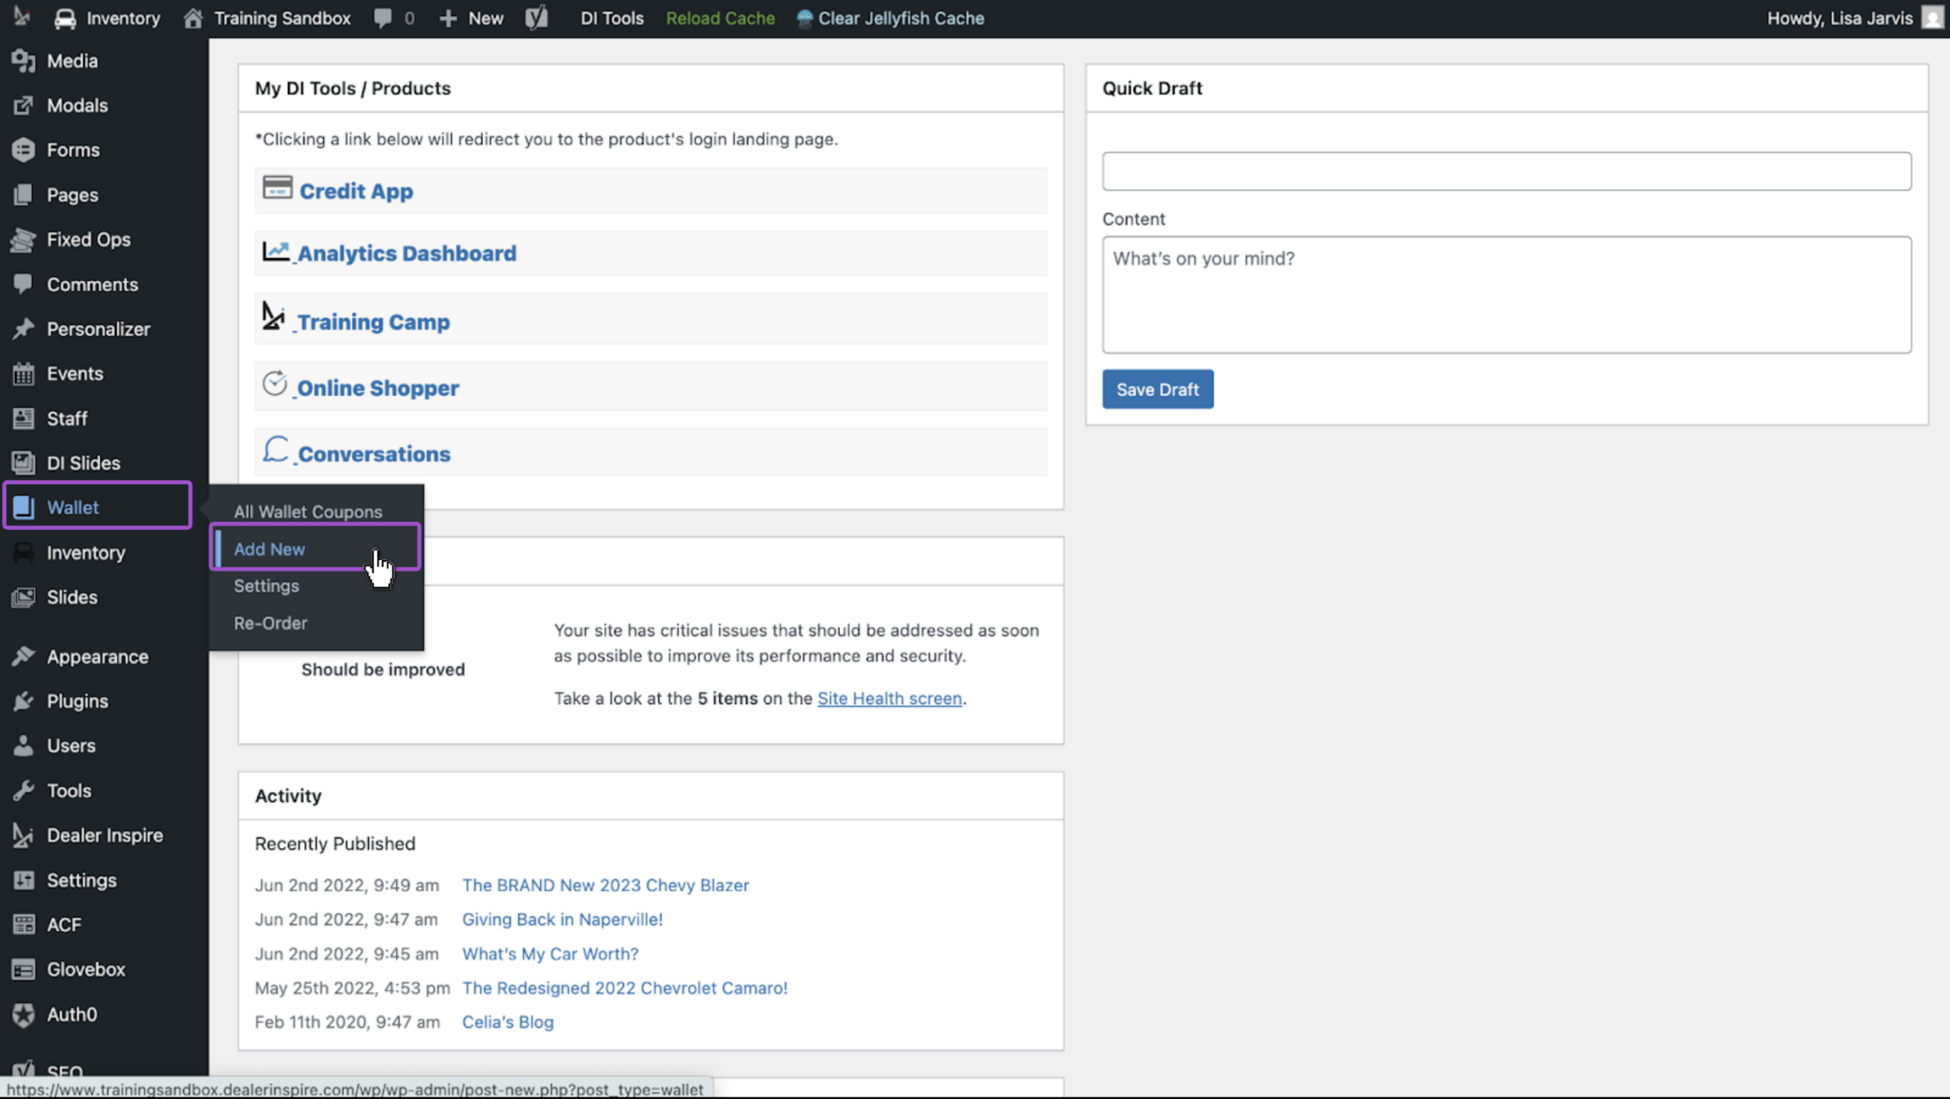This screenshot has height=1099, width=1950.
Task: Click the DI Slides sidebar icon
Action: coord(24,463)
